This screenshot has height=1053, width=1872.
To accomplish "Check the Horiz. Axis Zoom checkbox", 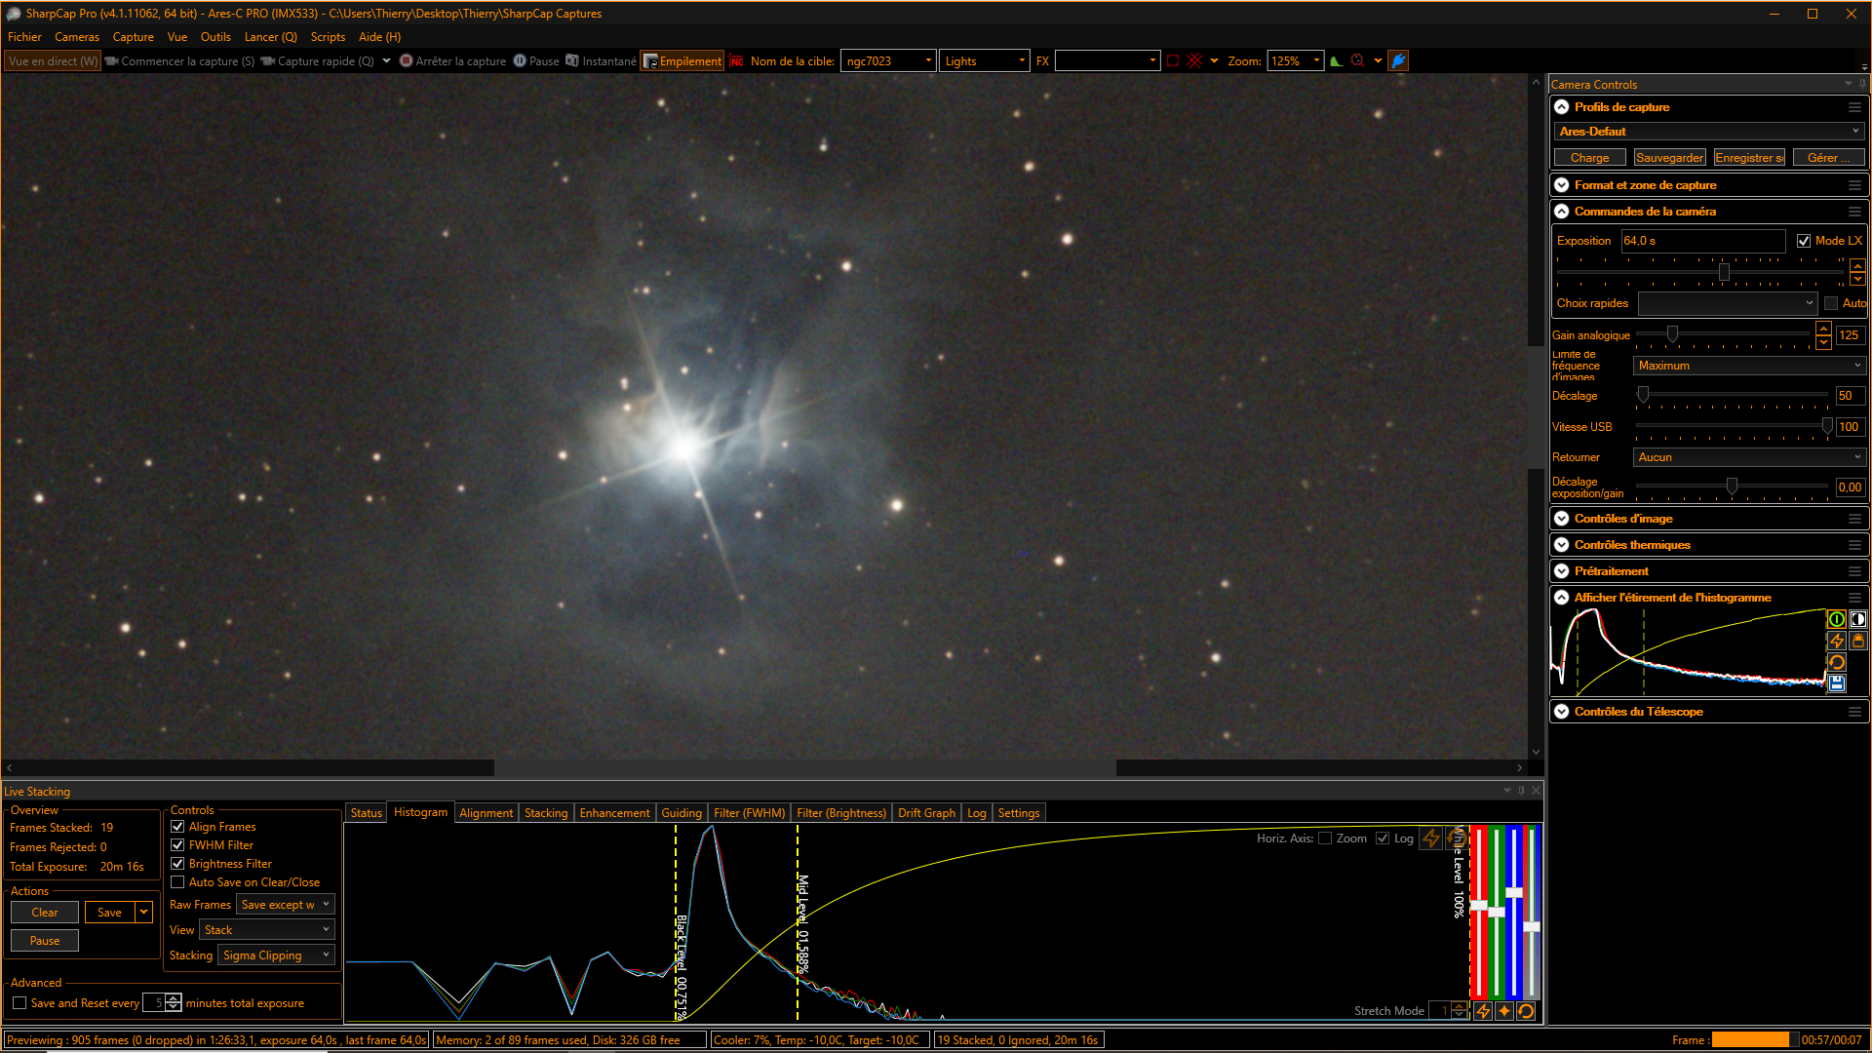I will [x=1325, y=838].
